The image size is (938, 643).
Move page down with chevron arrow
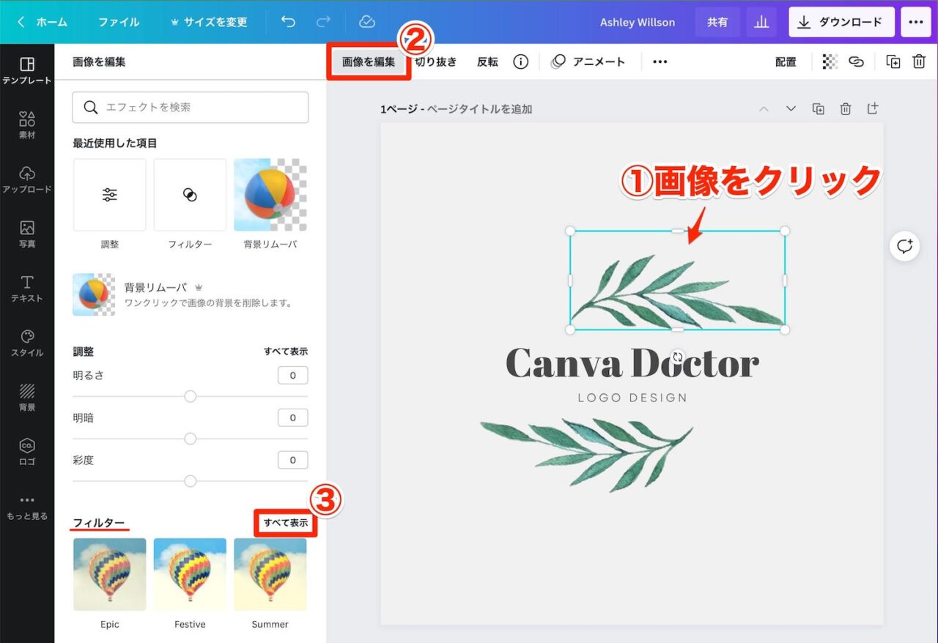(x=791, y=108)
